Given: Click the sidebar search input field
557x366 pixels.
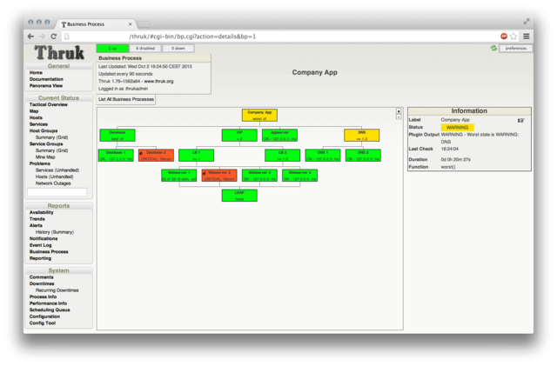Looking at the screenshot, I should 57,192.
